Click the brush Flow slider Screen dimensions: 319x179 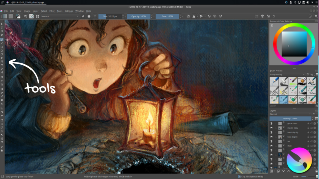[167, 16]
